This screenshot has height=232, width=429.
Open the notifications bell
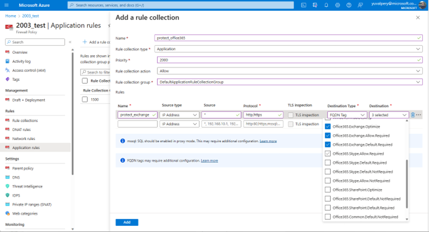(x=326, y=5)
